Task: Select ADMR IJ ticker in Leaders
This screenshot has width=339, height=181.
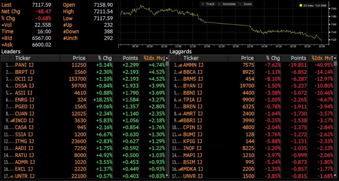Action: click(24, 162)
